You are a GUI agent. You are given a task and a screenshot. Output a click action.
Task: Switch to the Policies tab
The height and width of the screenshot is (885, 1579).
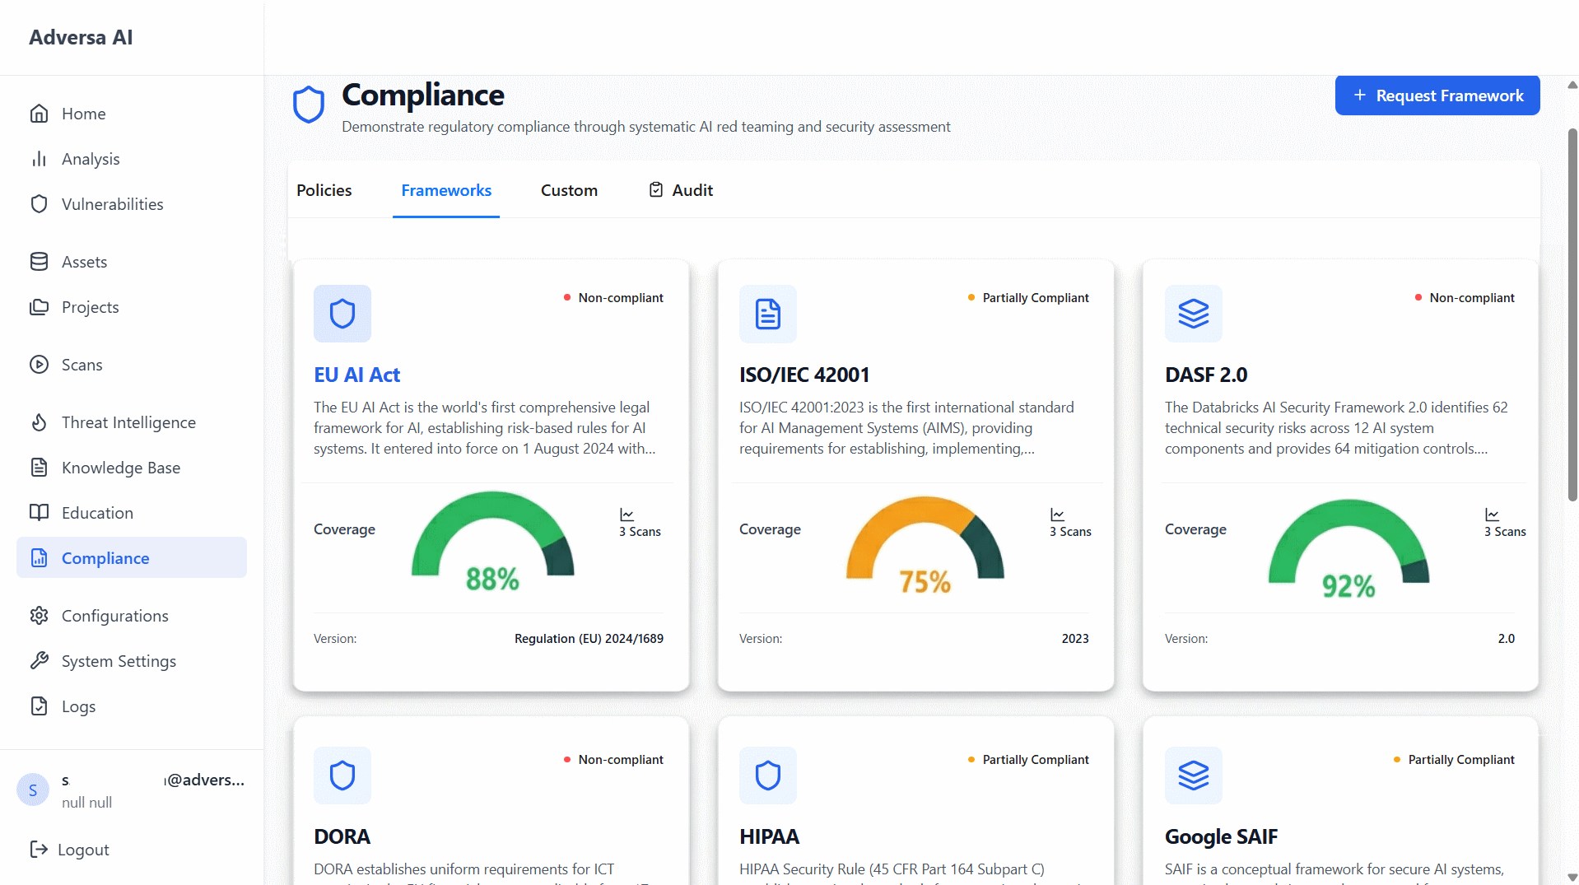[x=324, y=189]
